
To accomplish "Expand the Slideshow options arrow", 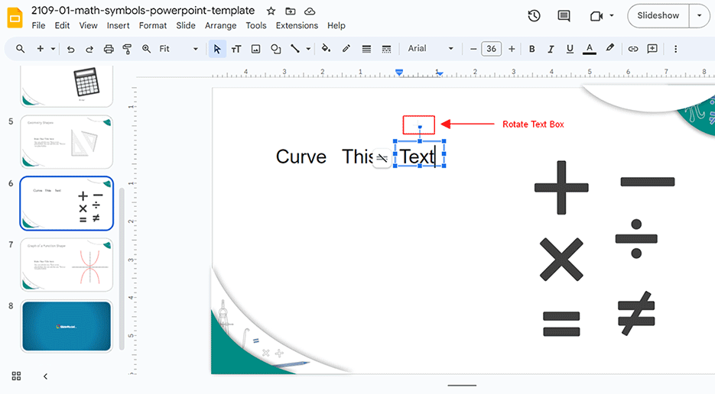I will pos(699,15).
